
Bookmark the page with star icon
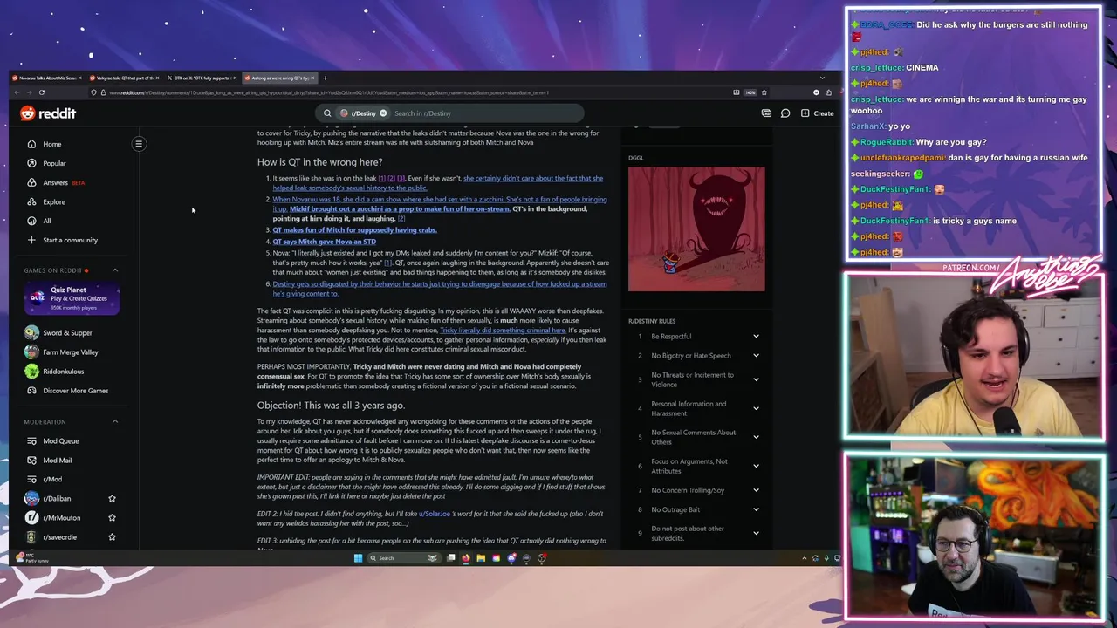[x=764, y=92]
